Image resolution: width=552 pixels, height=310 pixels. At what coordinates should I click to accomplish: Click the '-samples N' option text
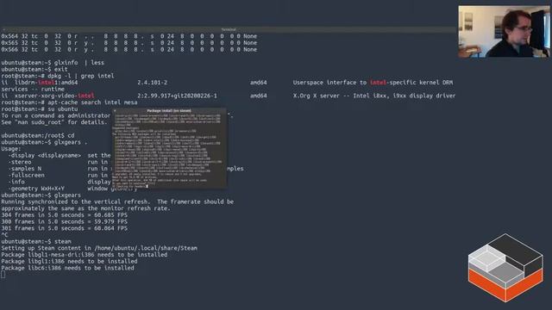[25, 169]
